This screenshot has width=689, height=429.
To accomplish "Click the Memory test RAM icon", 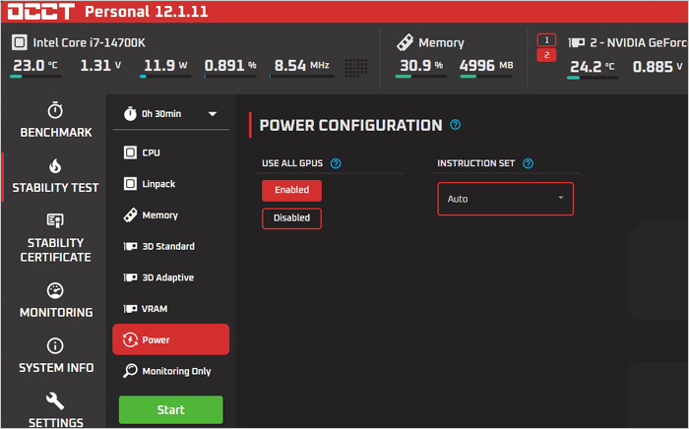I will [x=130, y=215].
